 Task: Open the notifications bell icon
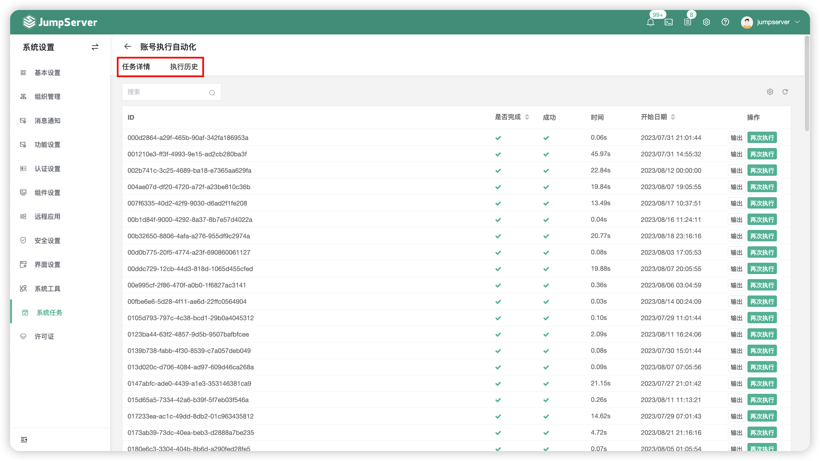pyautogui.click(x=650, y=22)
